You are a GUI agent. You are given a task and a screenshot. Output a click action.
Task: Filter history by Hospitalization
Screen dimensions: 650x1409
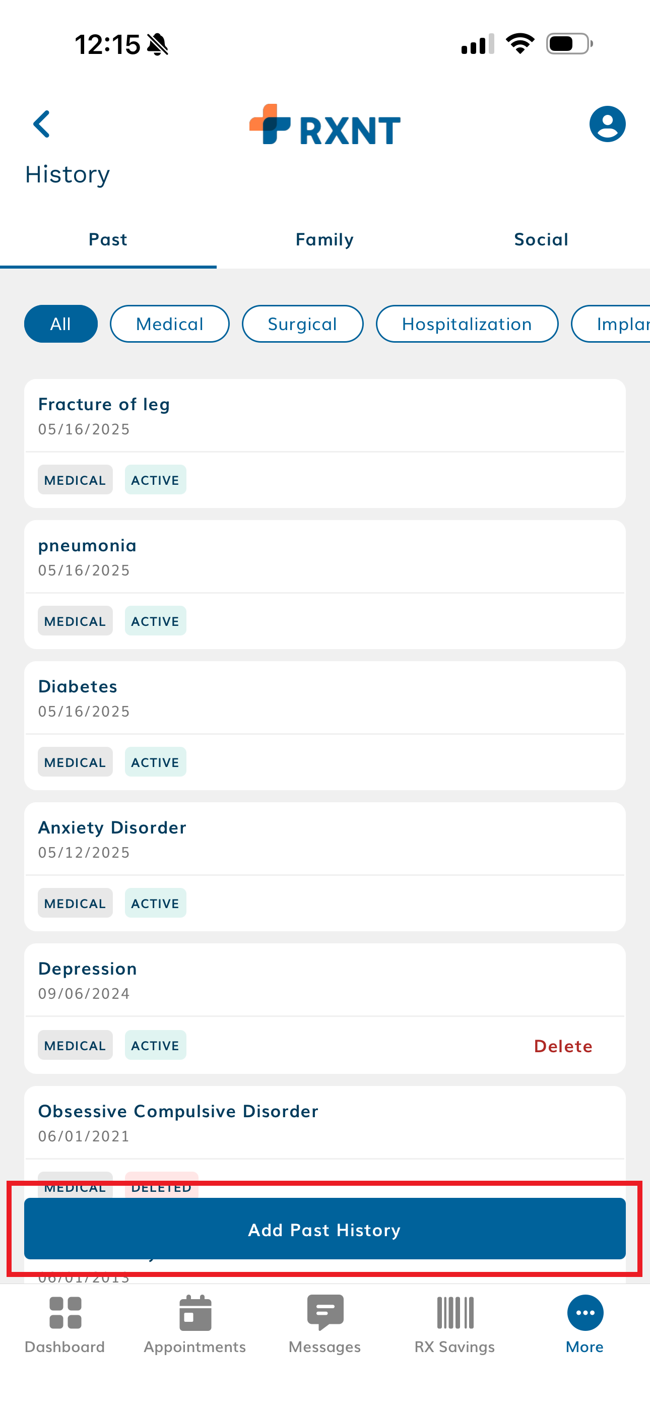coord(467,324)
